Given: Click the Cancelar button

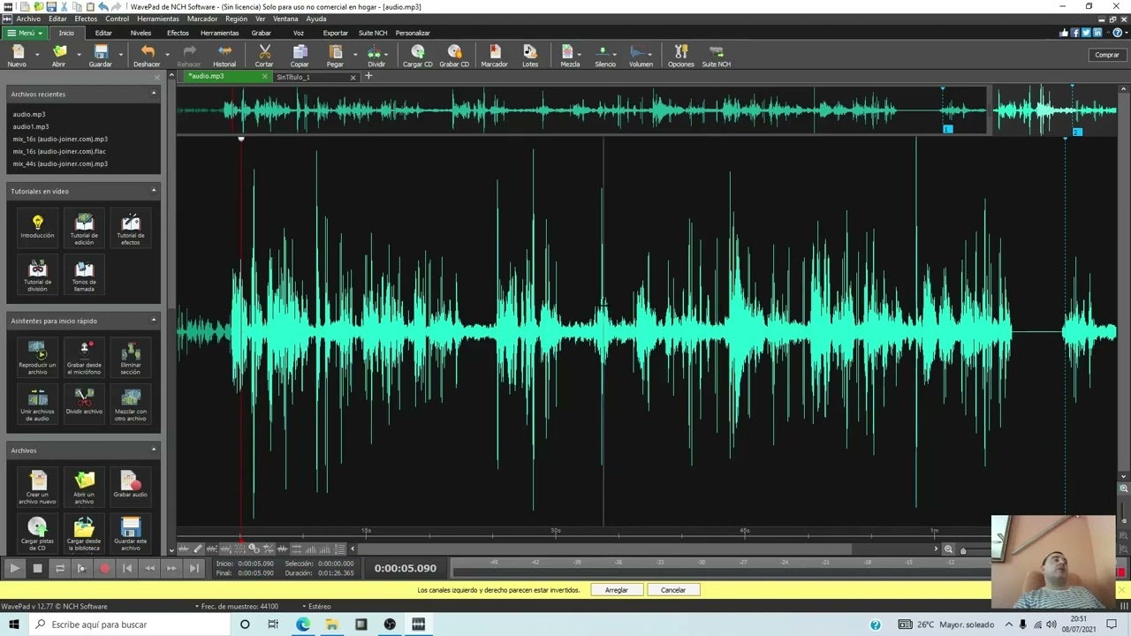Looking at the screenshot, I should click(x=672, y=589).
